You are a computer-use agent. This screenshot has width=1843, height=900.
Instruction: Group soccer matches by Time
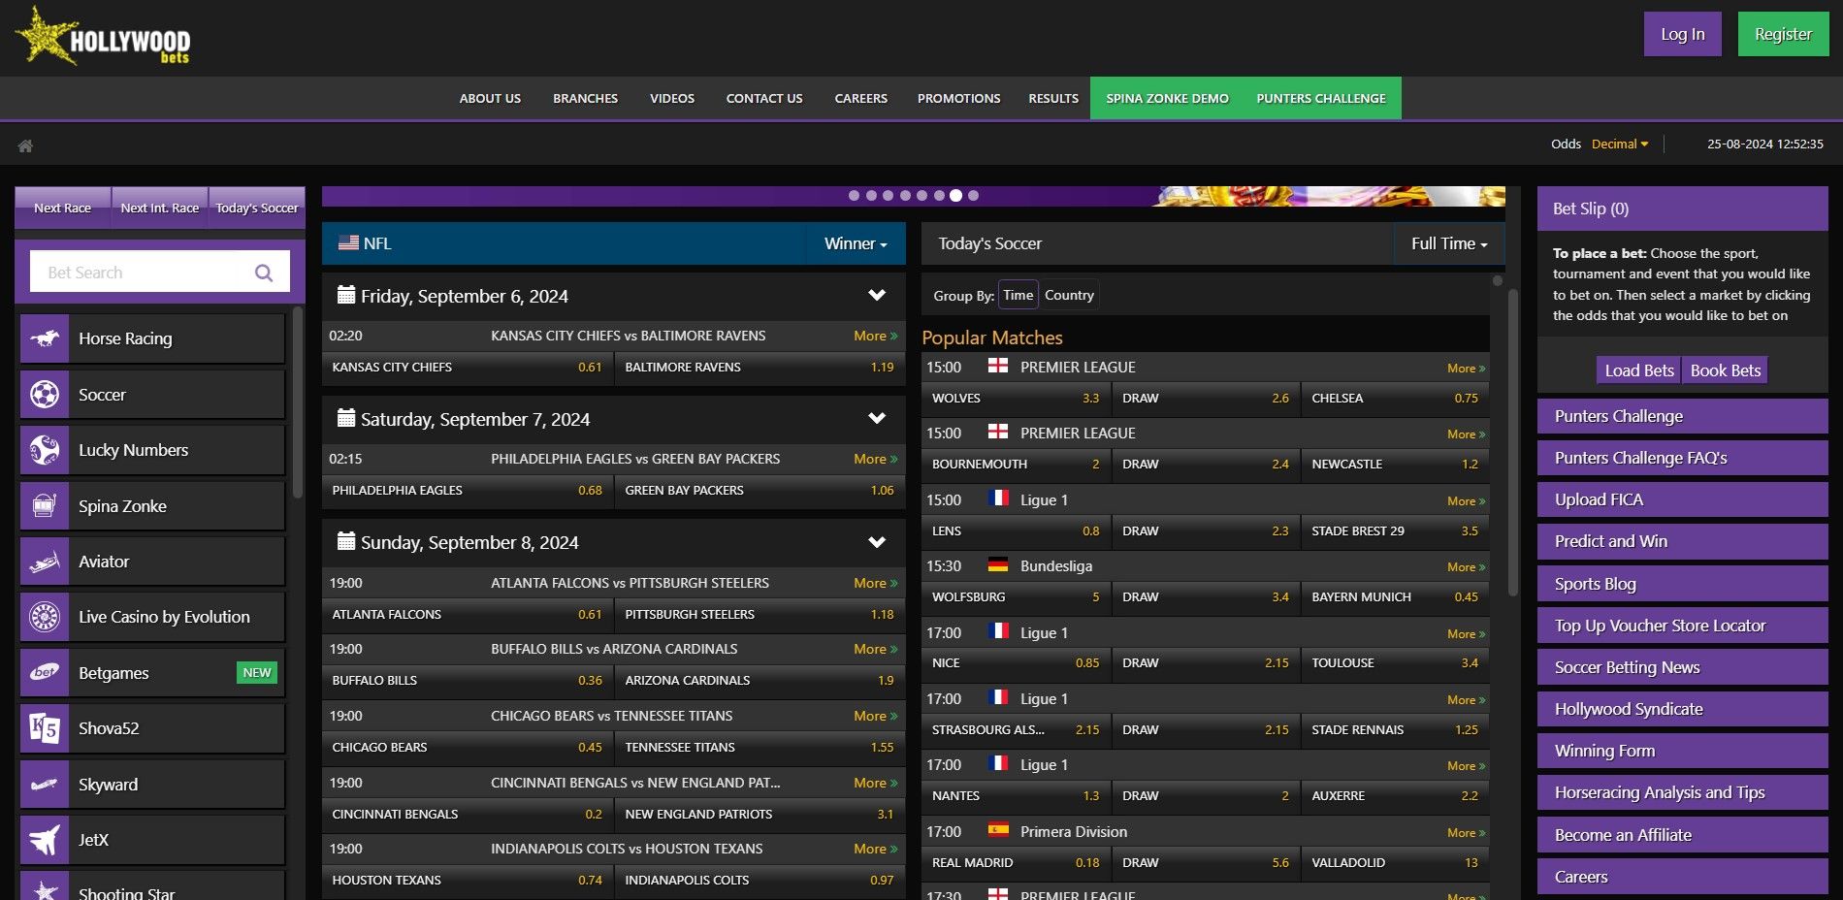click(1018, 295)
